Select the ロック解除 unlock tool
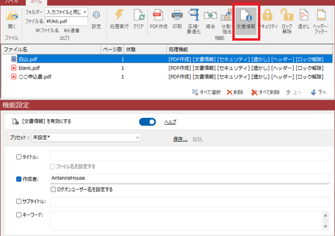This screenshot has width=335, height=236. click(287, 21)
